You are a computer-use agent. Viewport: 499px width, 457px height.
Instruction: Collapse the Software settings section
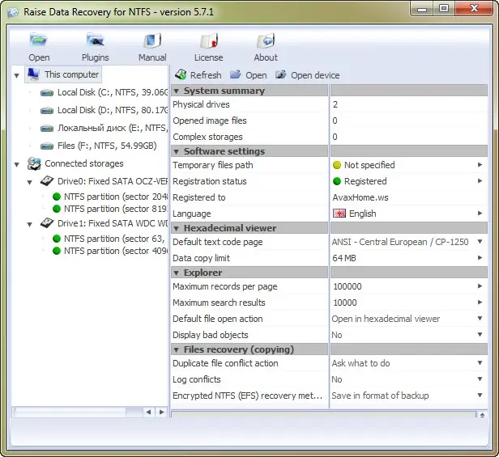176,151
